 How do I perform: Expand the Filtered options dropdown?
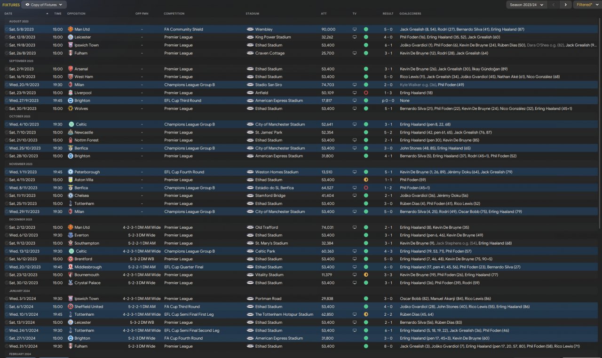[x=586, y=5]
